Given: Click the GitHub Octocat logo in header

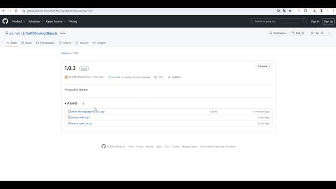Looking at the screenshot, I should (x=5, y=21).
